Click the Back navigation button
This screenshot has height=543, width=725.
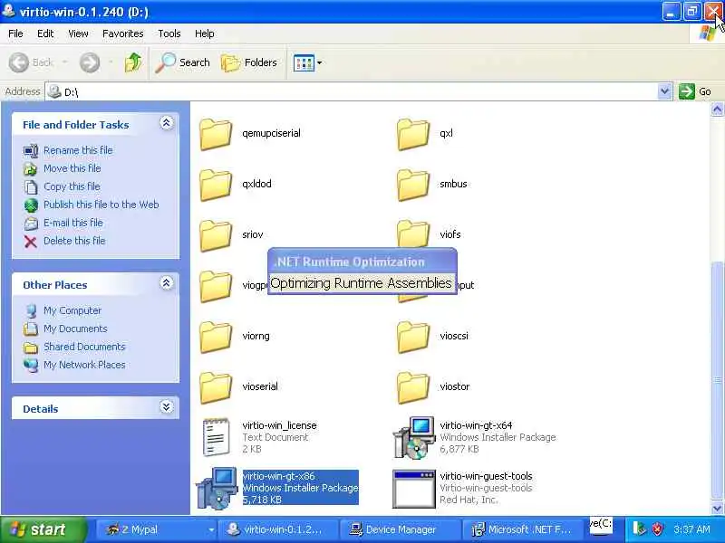click(32, 62)
